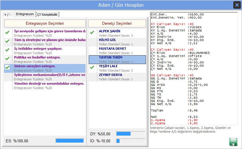Click the Ent.Denetim. Yet. %50,00 line
Viewport: 242px width, 149px height.
pos(176,18)
